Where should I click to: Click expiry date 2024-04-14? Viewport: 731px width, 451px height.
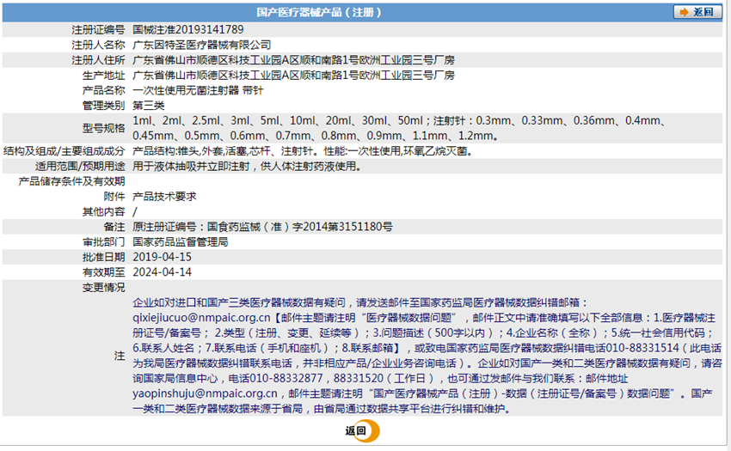[162, 272]
